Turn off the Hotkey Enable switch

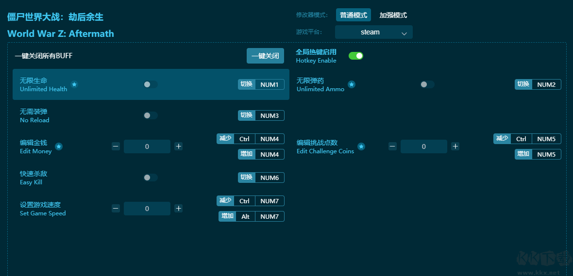pos(355,56)
